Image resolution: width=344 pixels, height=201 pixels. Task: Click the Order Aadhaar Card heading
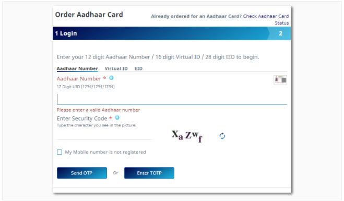[x=89, y=15]
